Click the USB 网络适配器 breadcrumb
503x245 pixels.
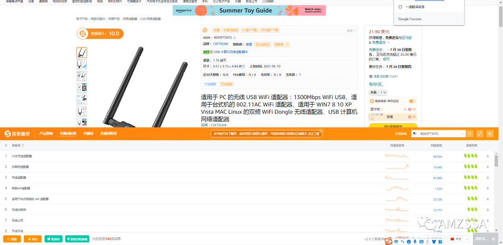point(151,19)
